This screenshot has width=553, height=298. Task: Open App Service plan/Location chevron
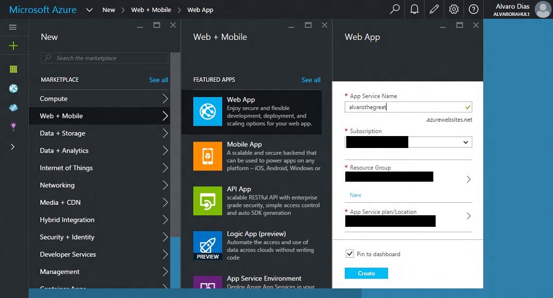pos(468,216)
